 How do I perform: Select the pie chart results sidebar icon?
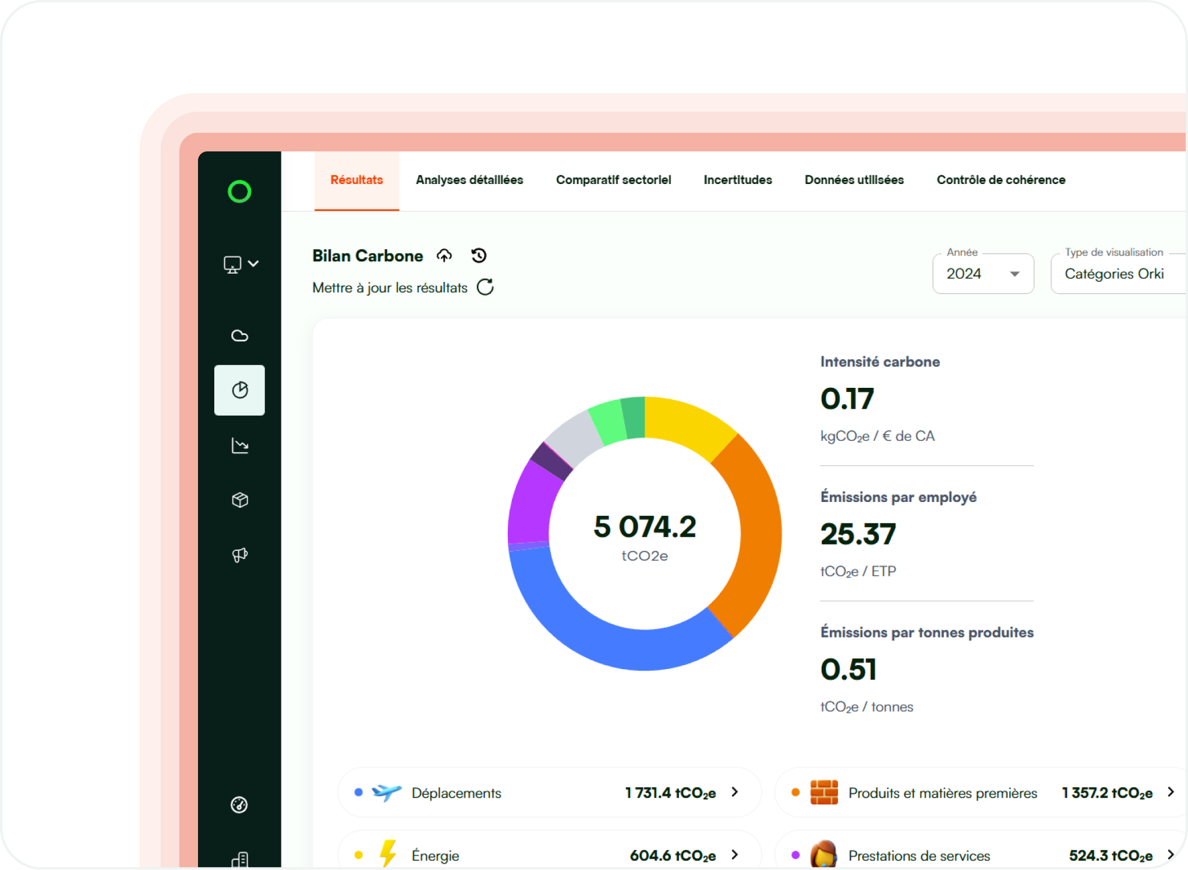pos(239,390)
